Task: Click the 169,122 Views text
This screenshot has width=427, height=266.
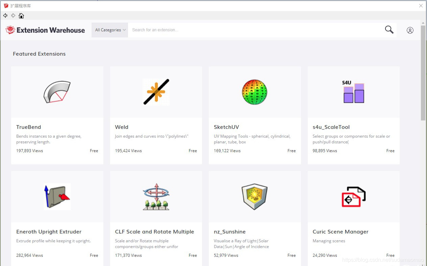Action: click(x=227, y=151)
